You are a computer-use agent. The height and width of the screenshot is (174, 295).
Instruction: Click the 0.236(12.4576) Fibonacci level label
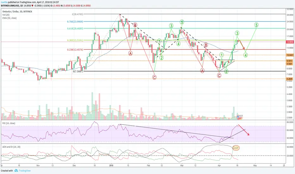point(75,50)
